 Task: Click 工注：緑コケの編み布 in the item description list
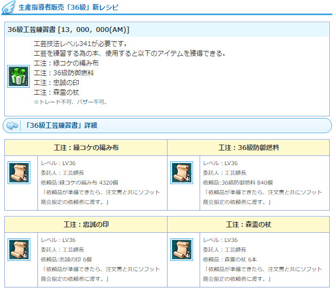click(66, 63)
